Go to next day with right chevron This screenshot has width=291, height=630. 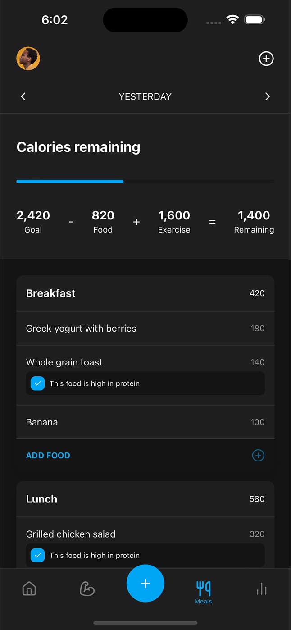268,96
